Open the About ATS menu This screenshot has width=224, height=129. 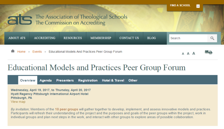point(17,38)
